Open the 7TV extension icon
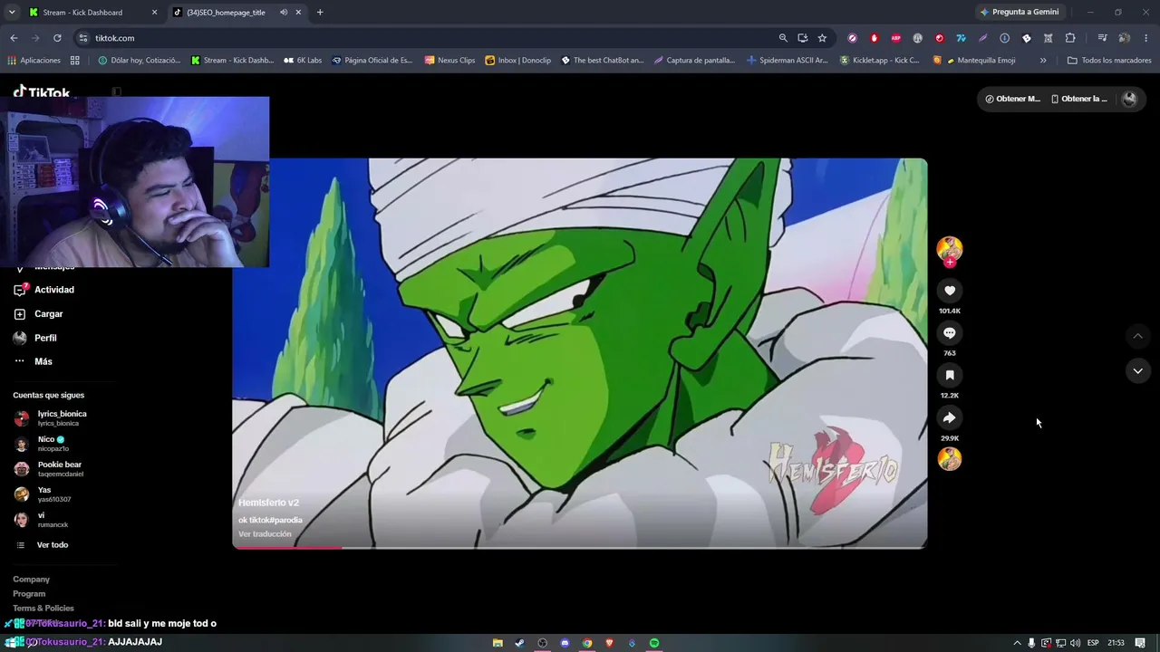Screen dimensions: 1160x652 point(961,38)
